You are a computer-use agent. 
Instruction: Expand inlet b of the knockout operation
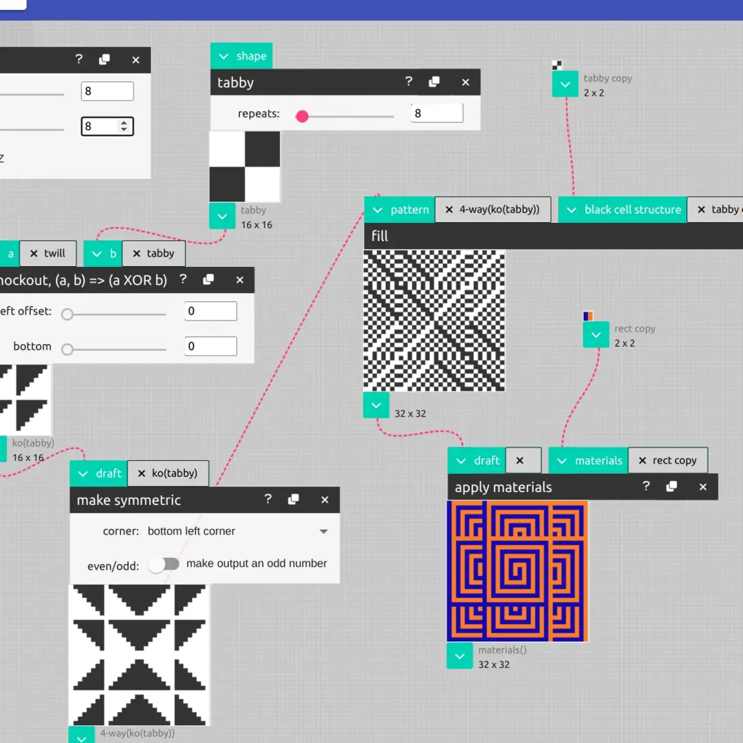tap(103, 253)
